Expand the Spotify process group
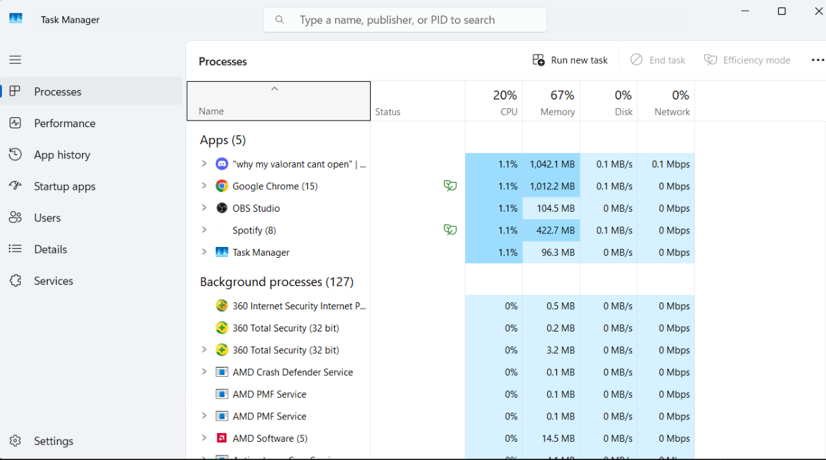Screen dimensions: 826x460 [204, 230]
